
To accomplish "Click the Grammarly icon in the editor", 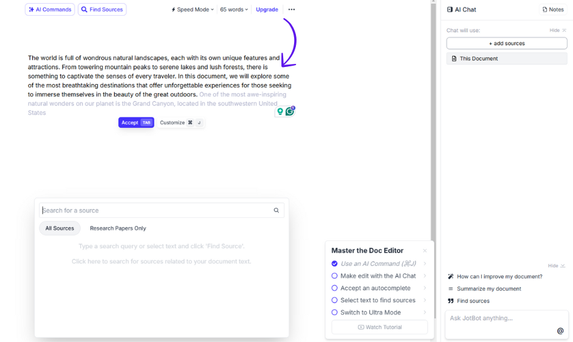I will 290,111.
